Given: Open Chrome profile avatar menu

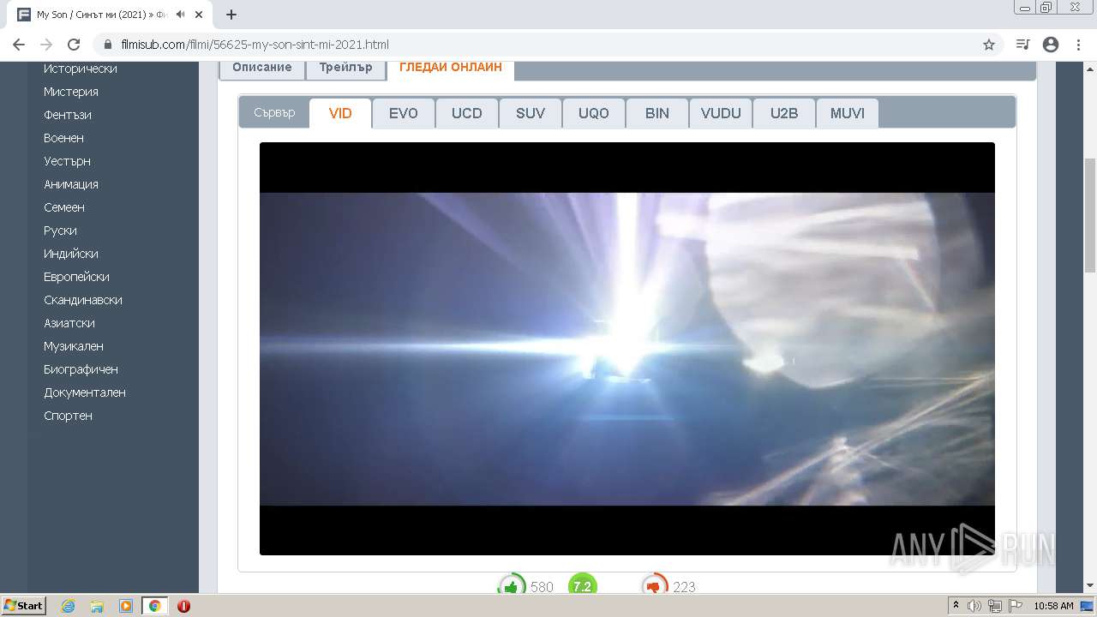Looking at the screenshot, I should [1051, 45].
